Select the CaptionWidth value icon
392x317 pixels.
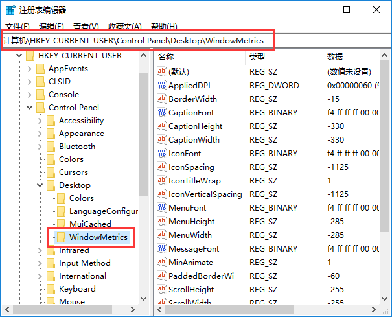click(x=161, y=139)
